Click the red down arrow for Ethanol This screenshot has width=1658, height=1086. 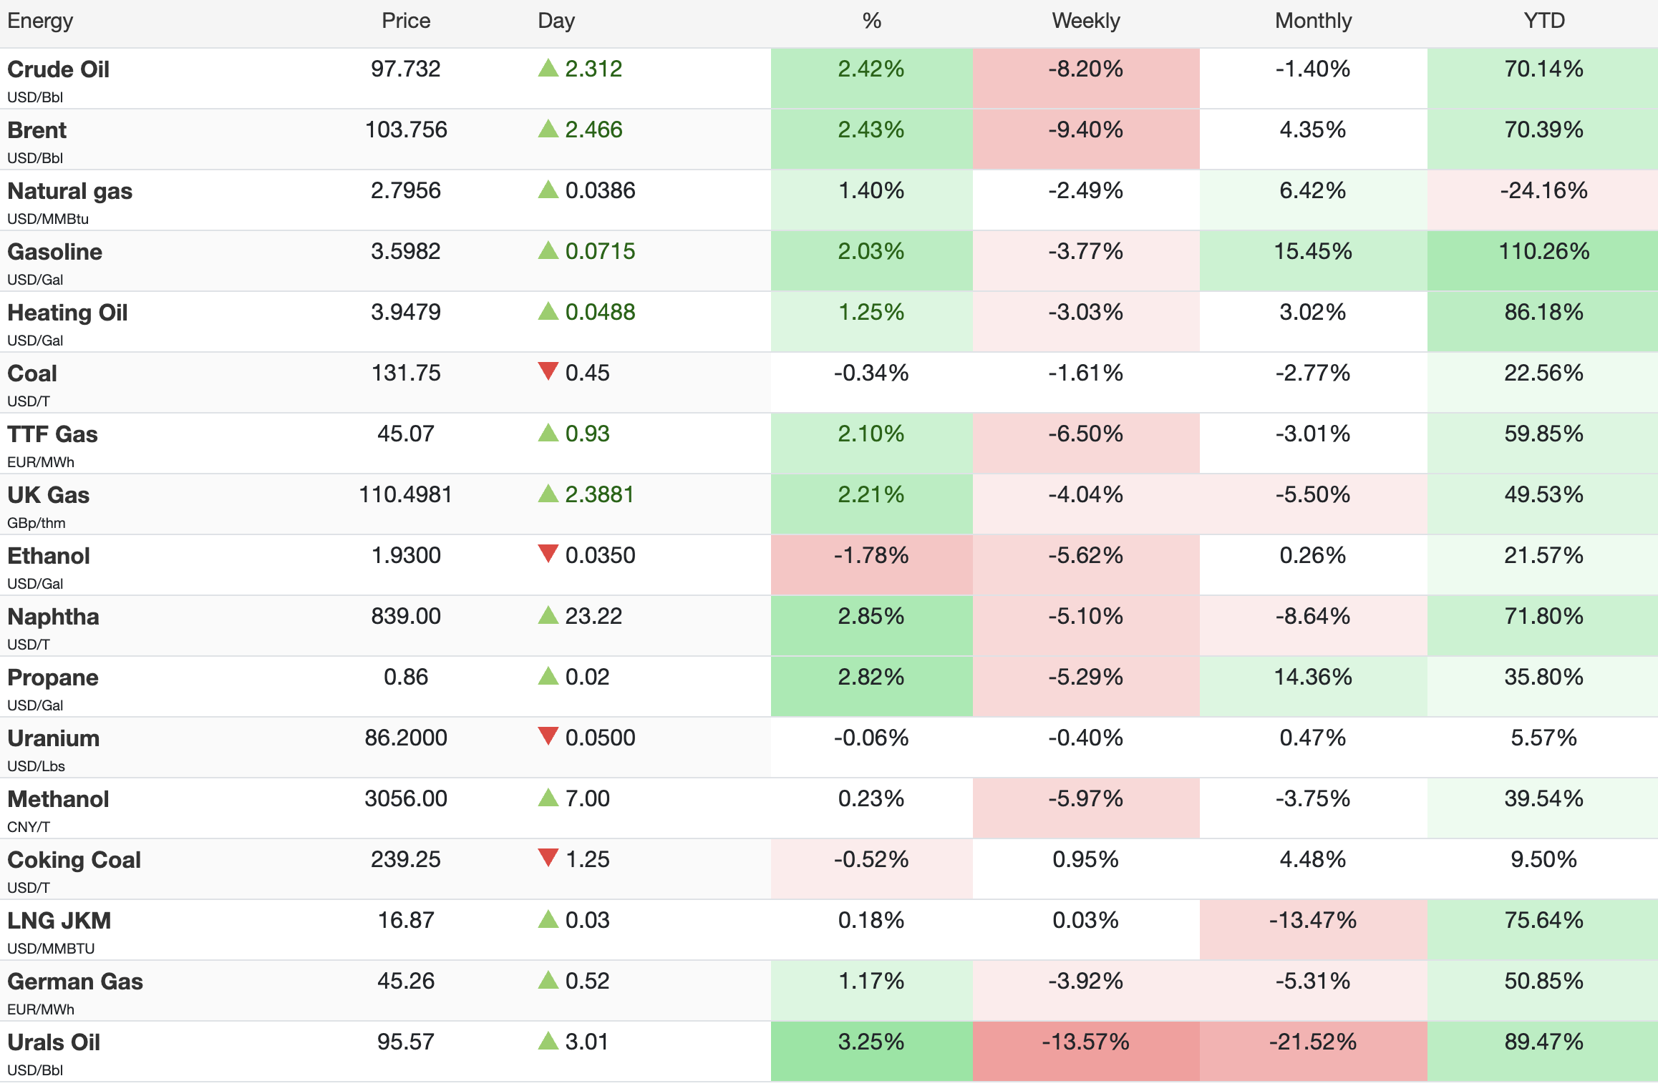coord(548,554)
